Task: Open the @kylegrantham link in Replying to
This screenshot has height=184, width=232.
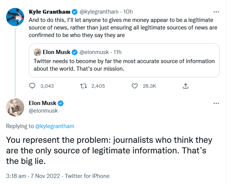Action: (x=54, y=126)
